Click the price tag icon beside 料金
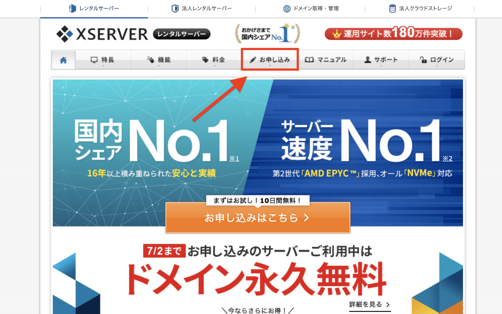Image resolution: width=502 pixels, height=314 pixels. 205,60
